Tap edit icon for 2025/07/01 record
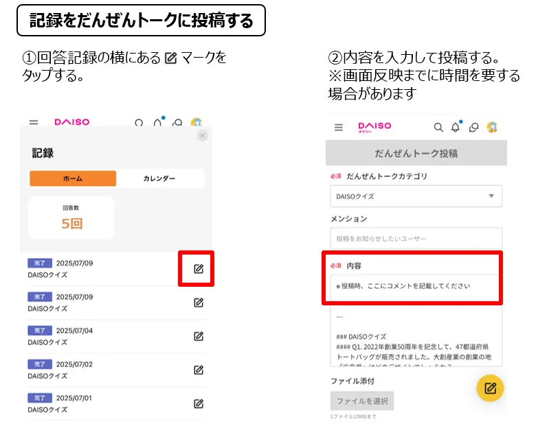538x435 pixels. click(x=199, y=403)
